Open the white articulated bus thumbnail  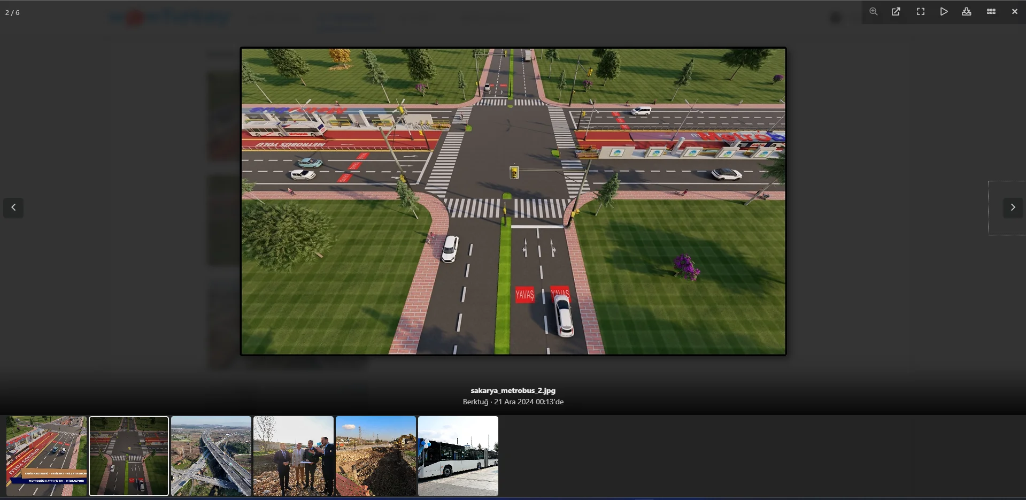458,456
